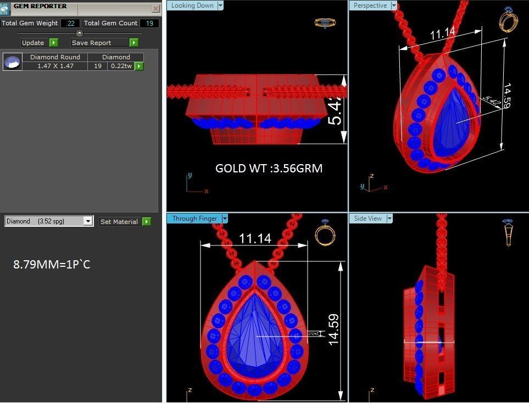Viewport: 529px width, 420px height.
Task: Select the Looking Down viewport label
Action: tap(192, 5)
